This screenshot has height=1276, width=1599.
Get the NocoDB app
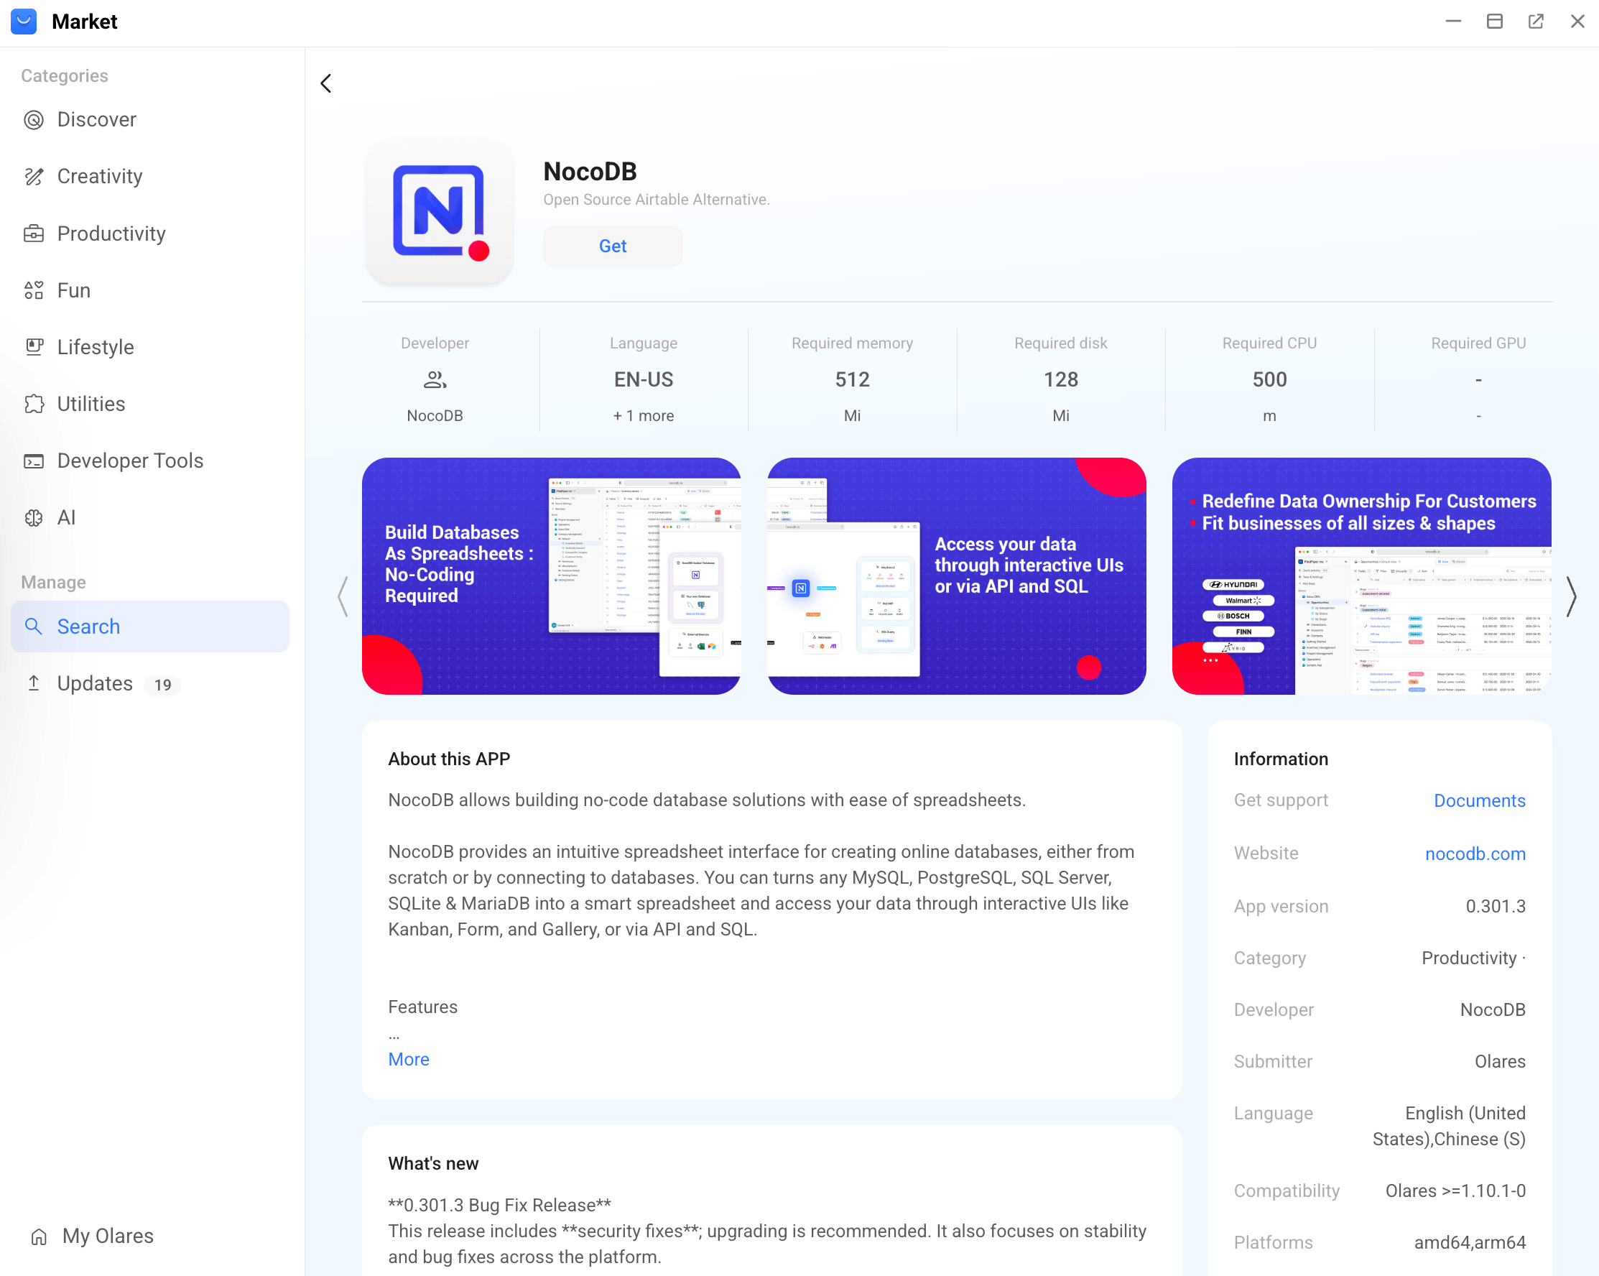point(613,246)
